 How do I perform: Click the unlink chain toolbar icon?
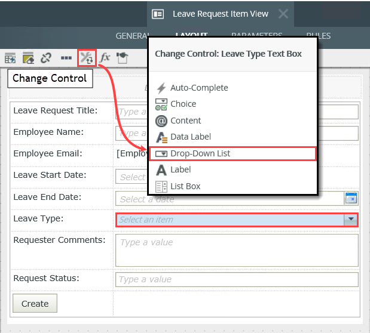click(x=46, y=58)
